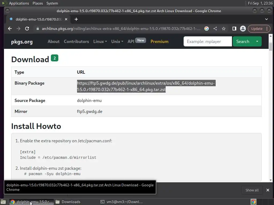Close the dolphin-emu browser tab
Screen dimensions: 274x205
pos(66,19)
